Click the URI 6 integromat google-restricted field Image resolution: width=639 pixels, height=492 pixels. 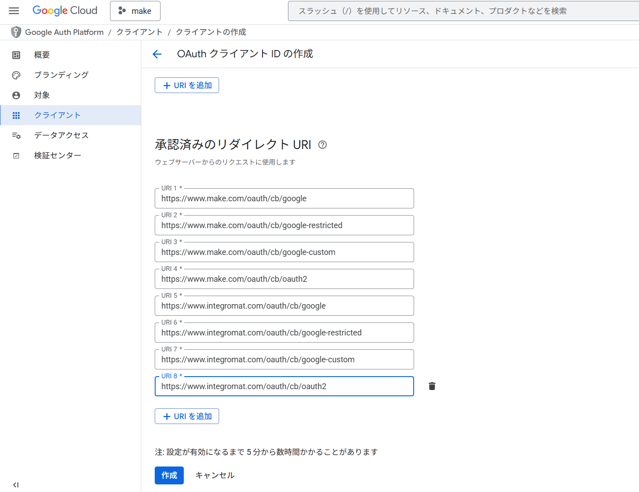pos(284,333)
